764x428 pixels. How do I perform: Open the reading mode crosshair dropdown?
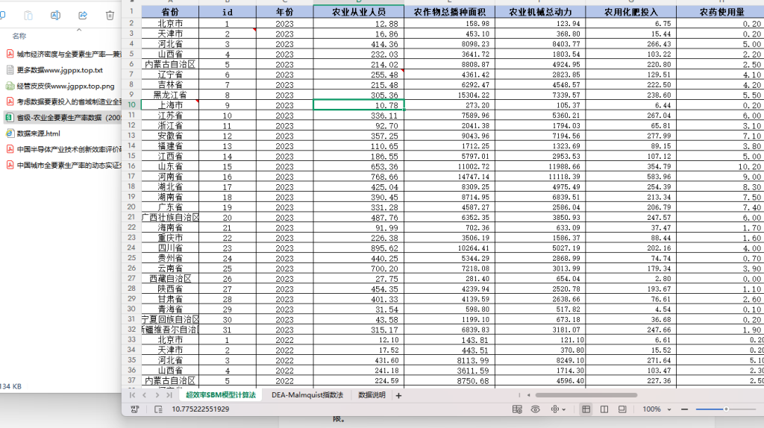(x=558, y=409)
